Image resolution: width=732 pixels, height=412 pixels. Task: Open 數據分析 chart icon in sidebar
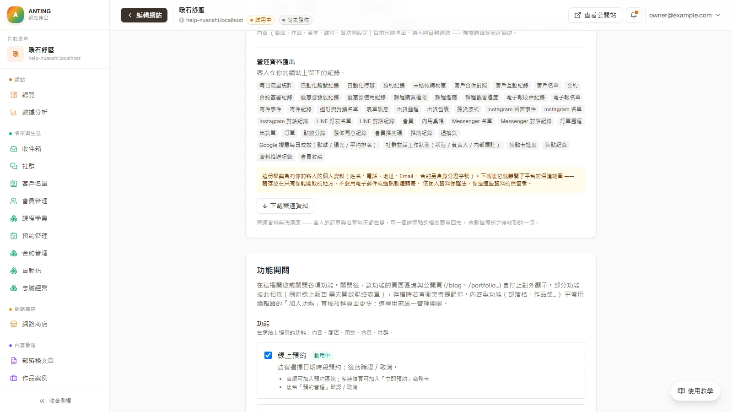[x=14, y=112]
